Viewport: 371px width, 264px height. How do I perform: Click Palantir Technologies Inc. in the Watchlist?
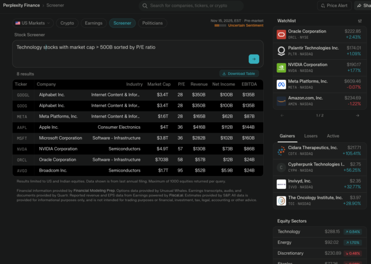click(x=319, y=51)
